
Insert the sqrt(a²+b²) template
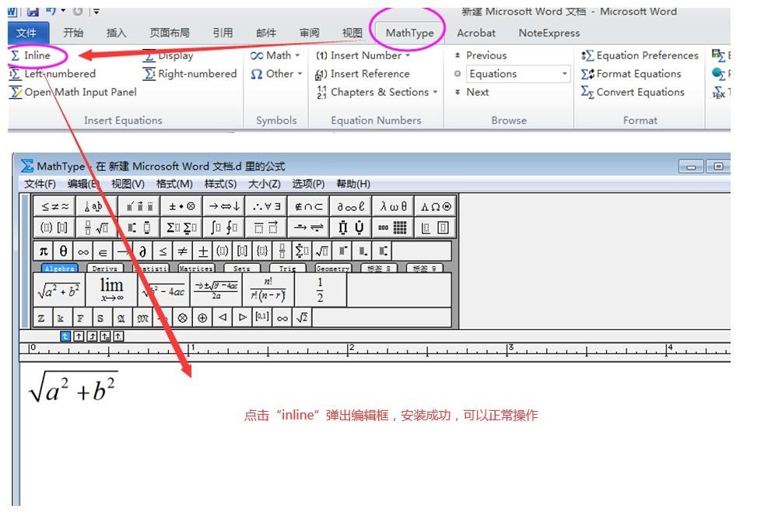[58, 290]
